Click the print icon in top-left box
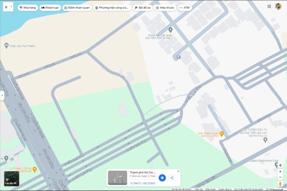 click(6, 7)
